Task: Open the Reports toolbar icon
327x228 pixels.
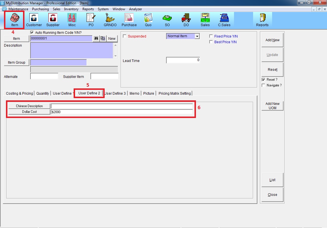Action: [x=262, y=20]
